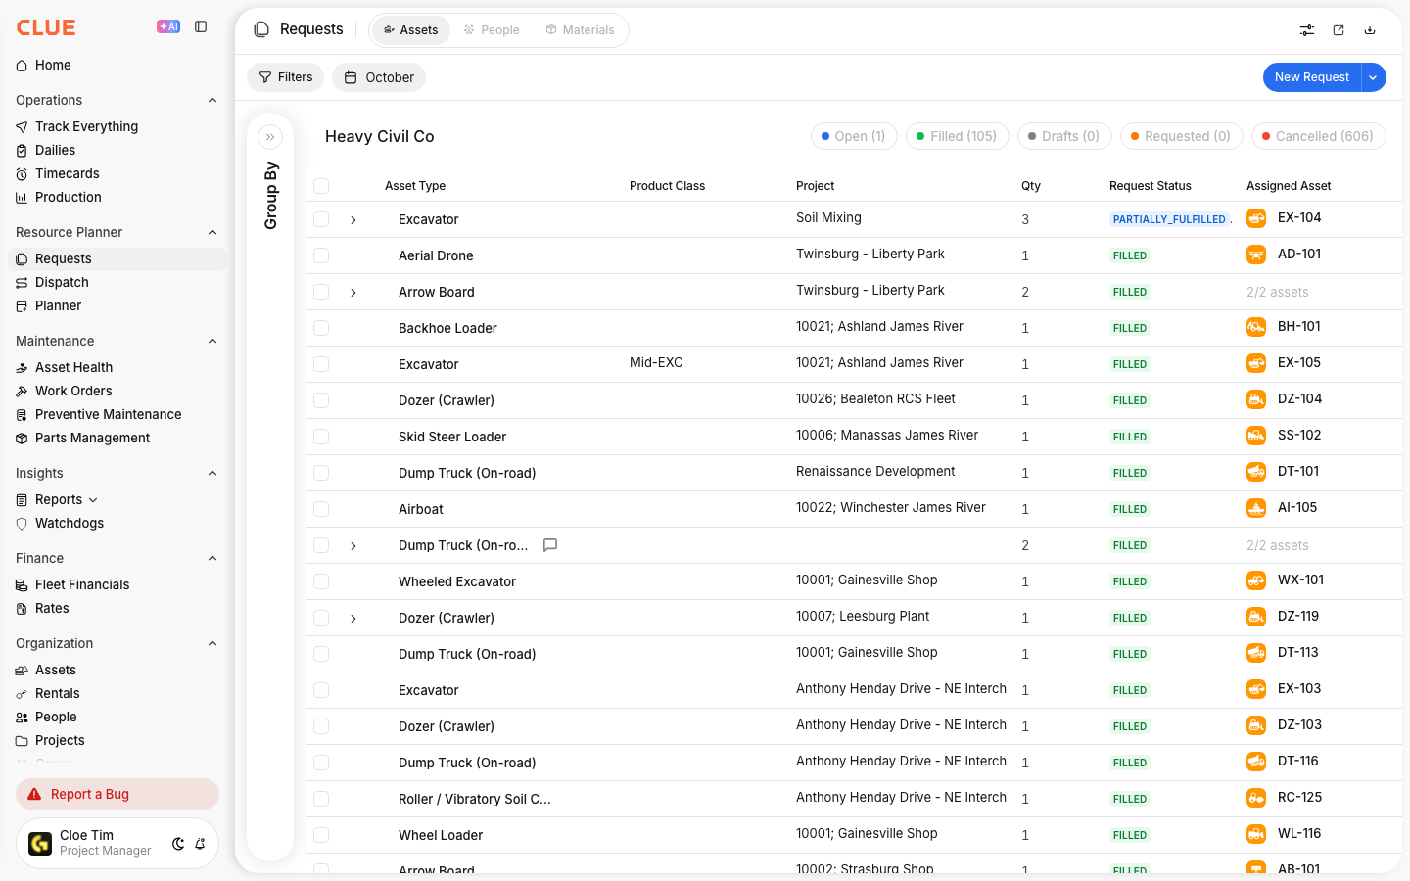Filter by Cancelled (606) status

[1318, 136]
